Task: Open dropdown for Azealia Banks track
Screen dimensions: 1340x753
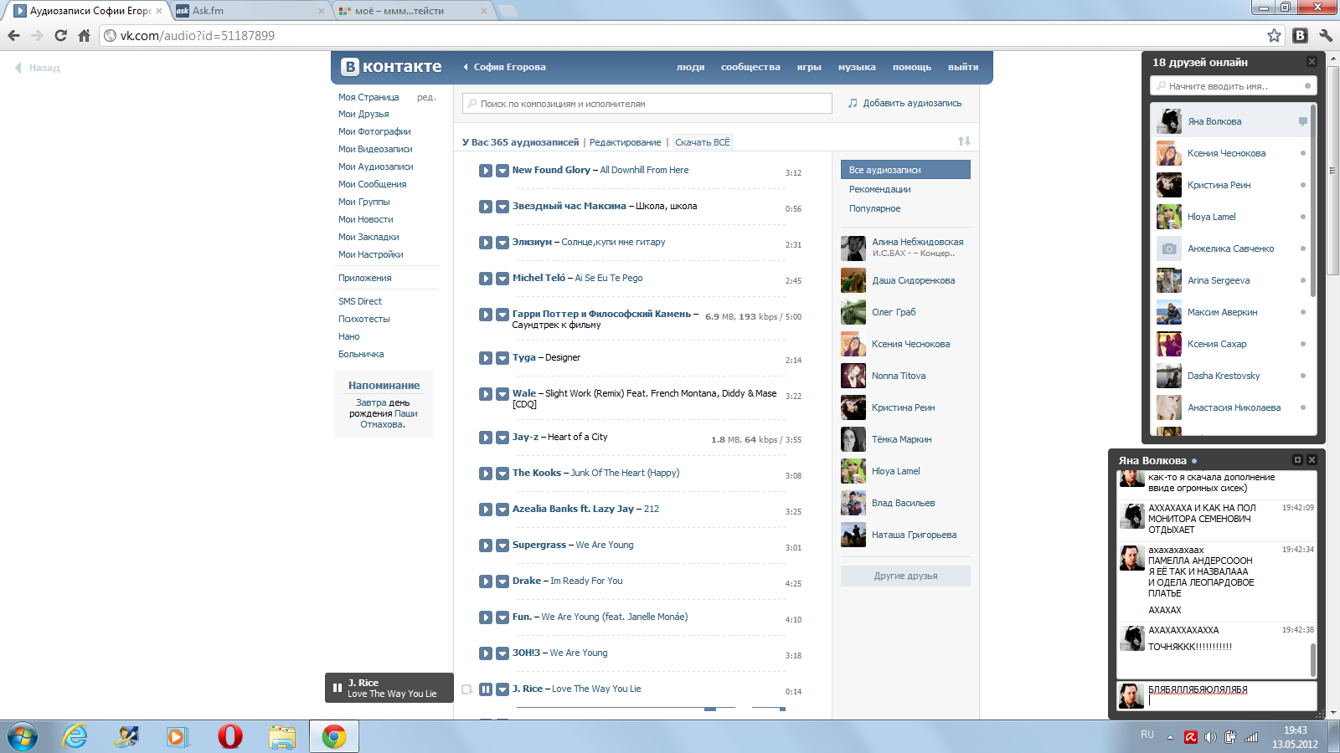Action: click(502, 510)
